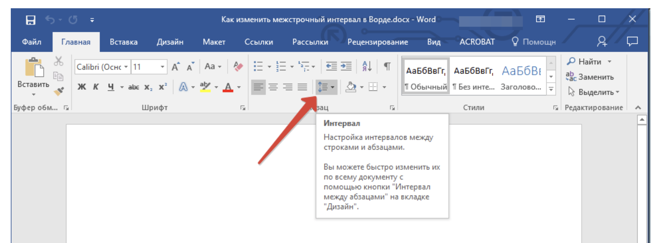Toggle bold formatting Ж
The width and height of the screenshot is (662, 243).
point(82,87)
